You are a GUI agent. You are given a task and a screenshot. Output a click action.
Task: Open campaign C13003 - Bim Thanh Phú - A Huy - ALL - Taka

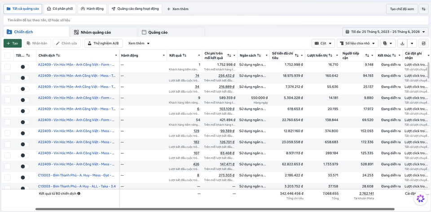click(x=77, y=186)
